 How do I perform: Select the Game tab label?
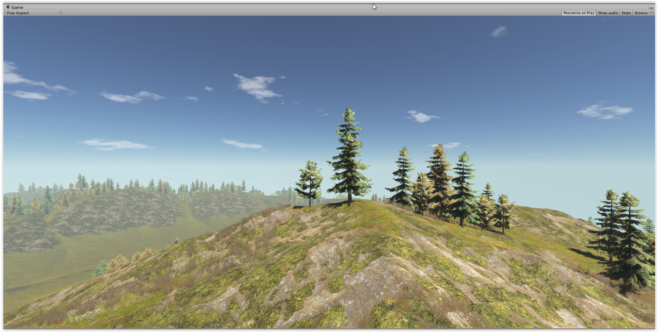(17, 7)
